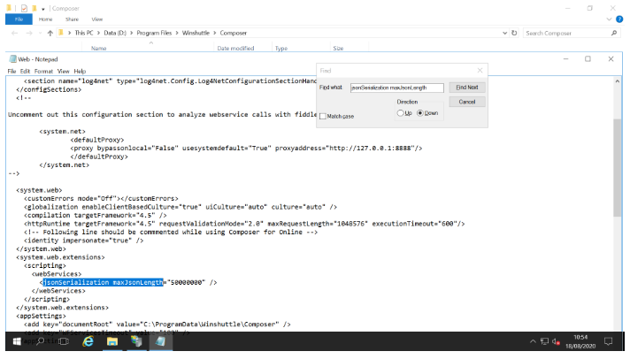Refresh the Composer folder view
The image size is (630, 359).
pos(514,33)
